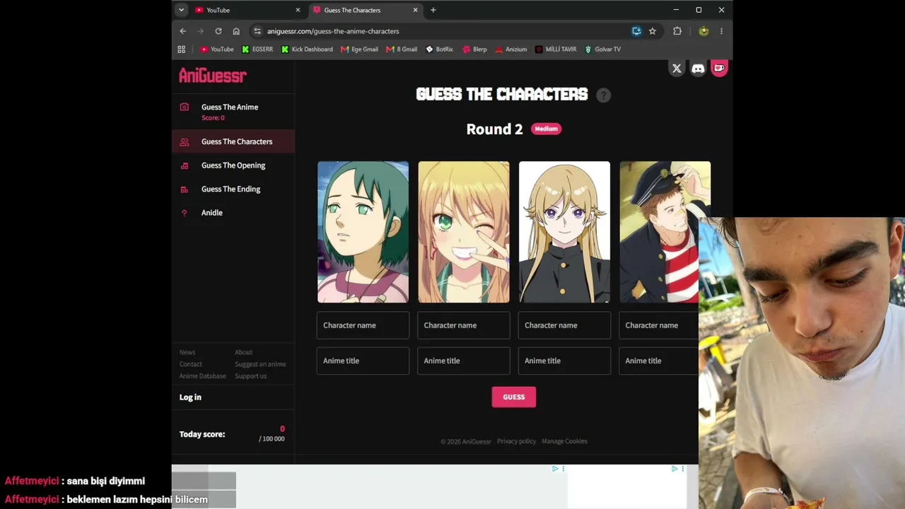The image size is (905, 509).
Task: Open Anidle from the sidebar
Action: (x=233, y=213)
